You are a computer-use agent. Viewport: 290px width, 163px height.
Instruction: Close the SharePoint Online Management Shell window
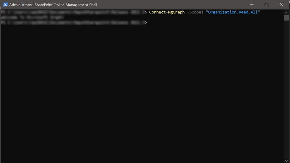[282, 5]
